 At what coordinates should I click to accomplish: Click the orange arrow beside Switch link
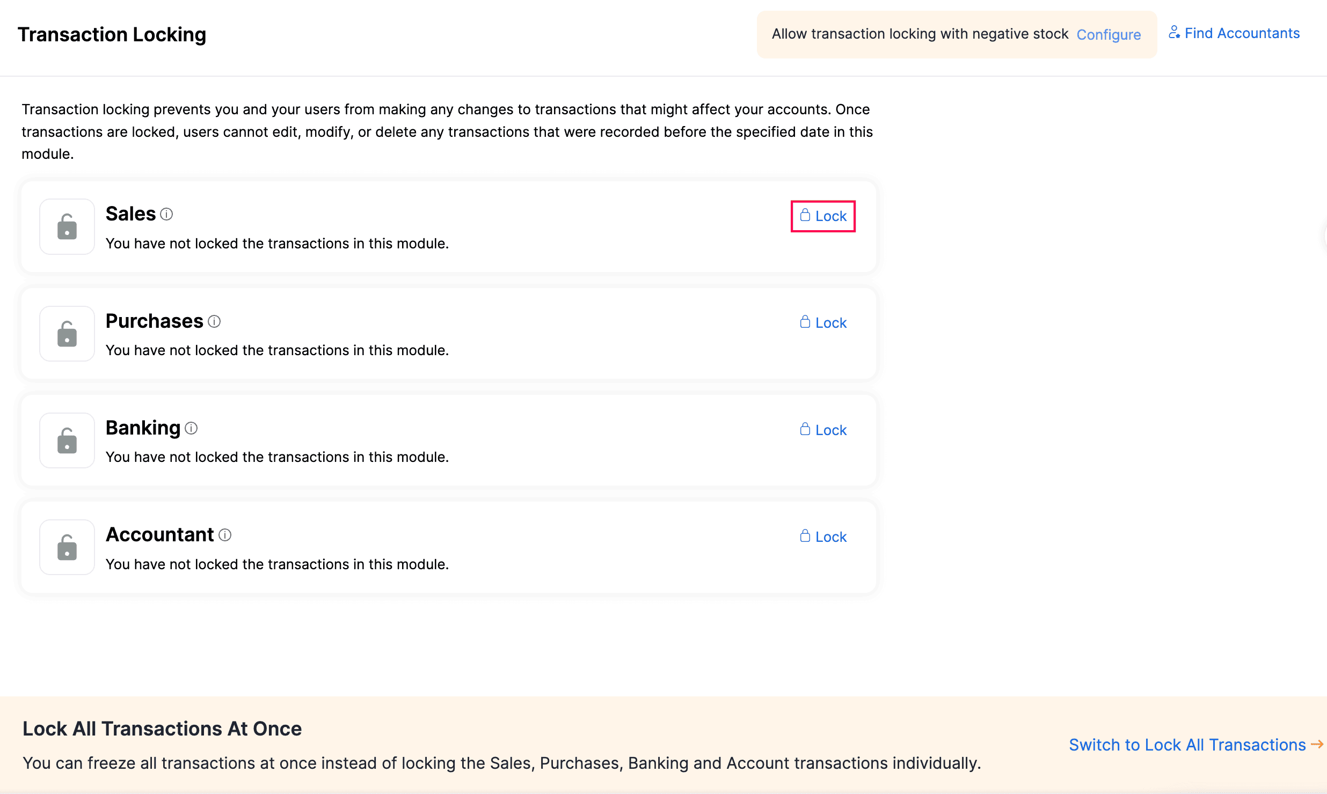pyautogui.click(x=1317, y=745)
